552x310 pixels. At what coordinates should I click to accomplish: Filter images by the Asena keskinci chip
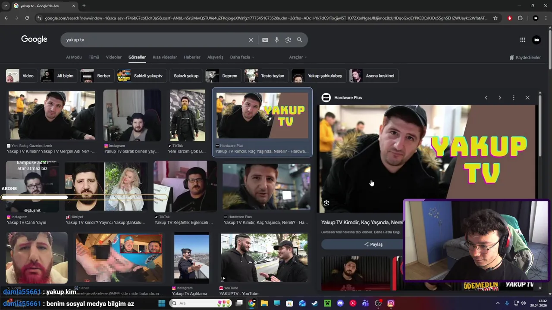pyautogui.click(x=373, y=76)
